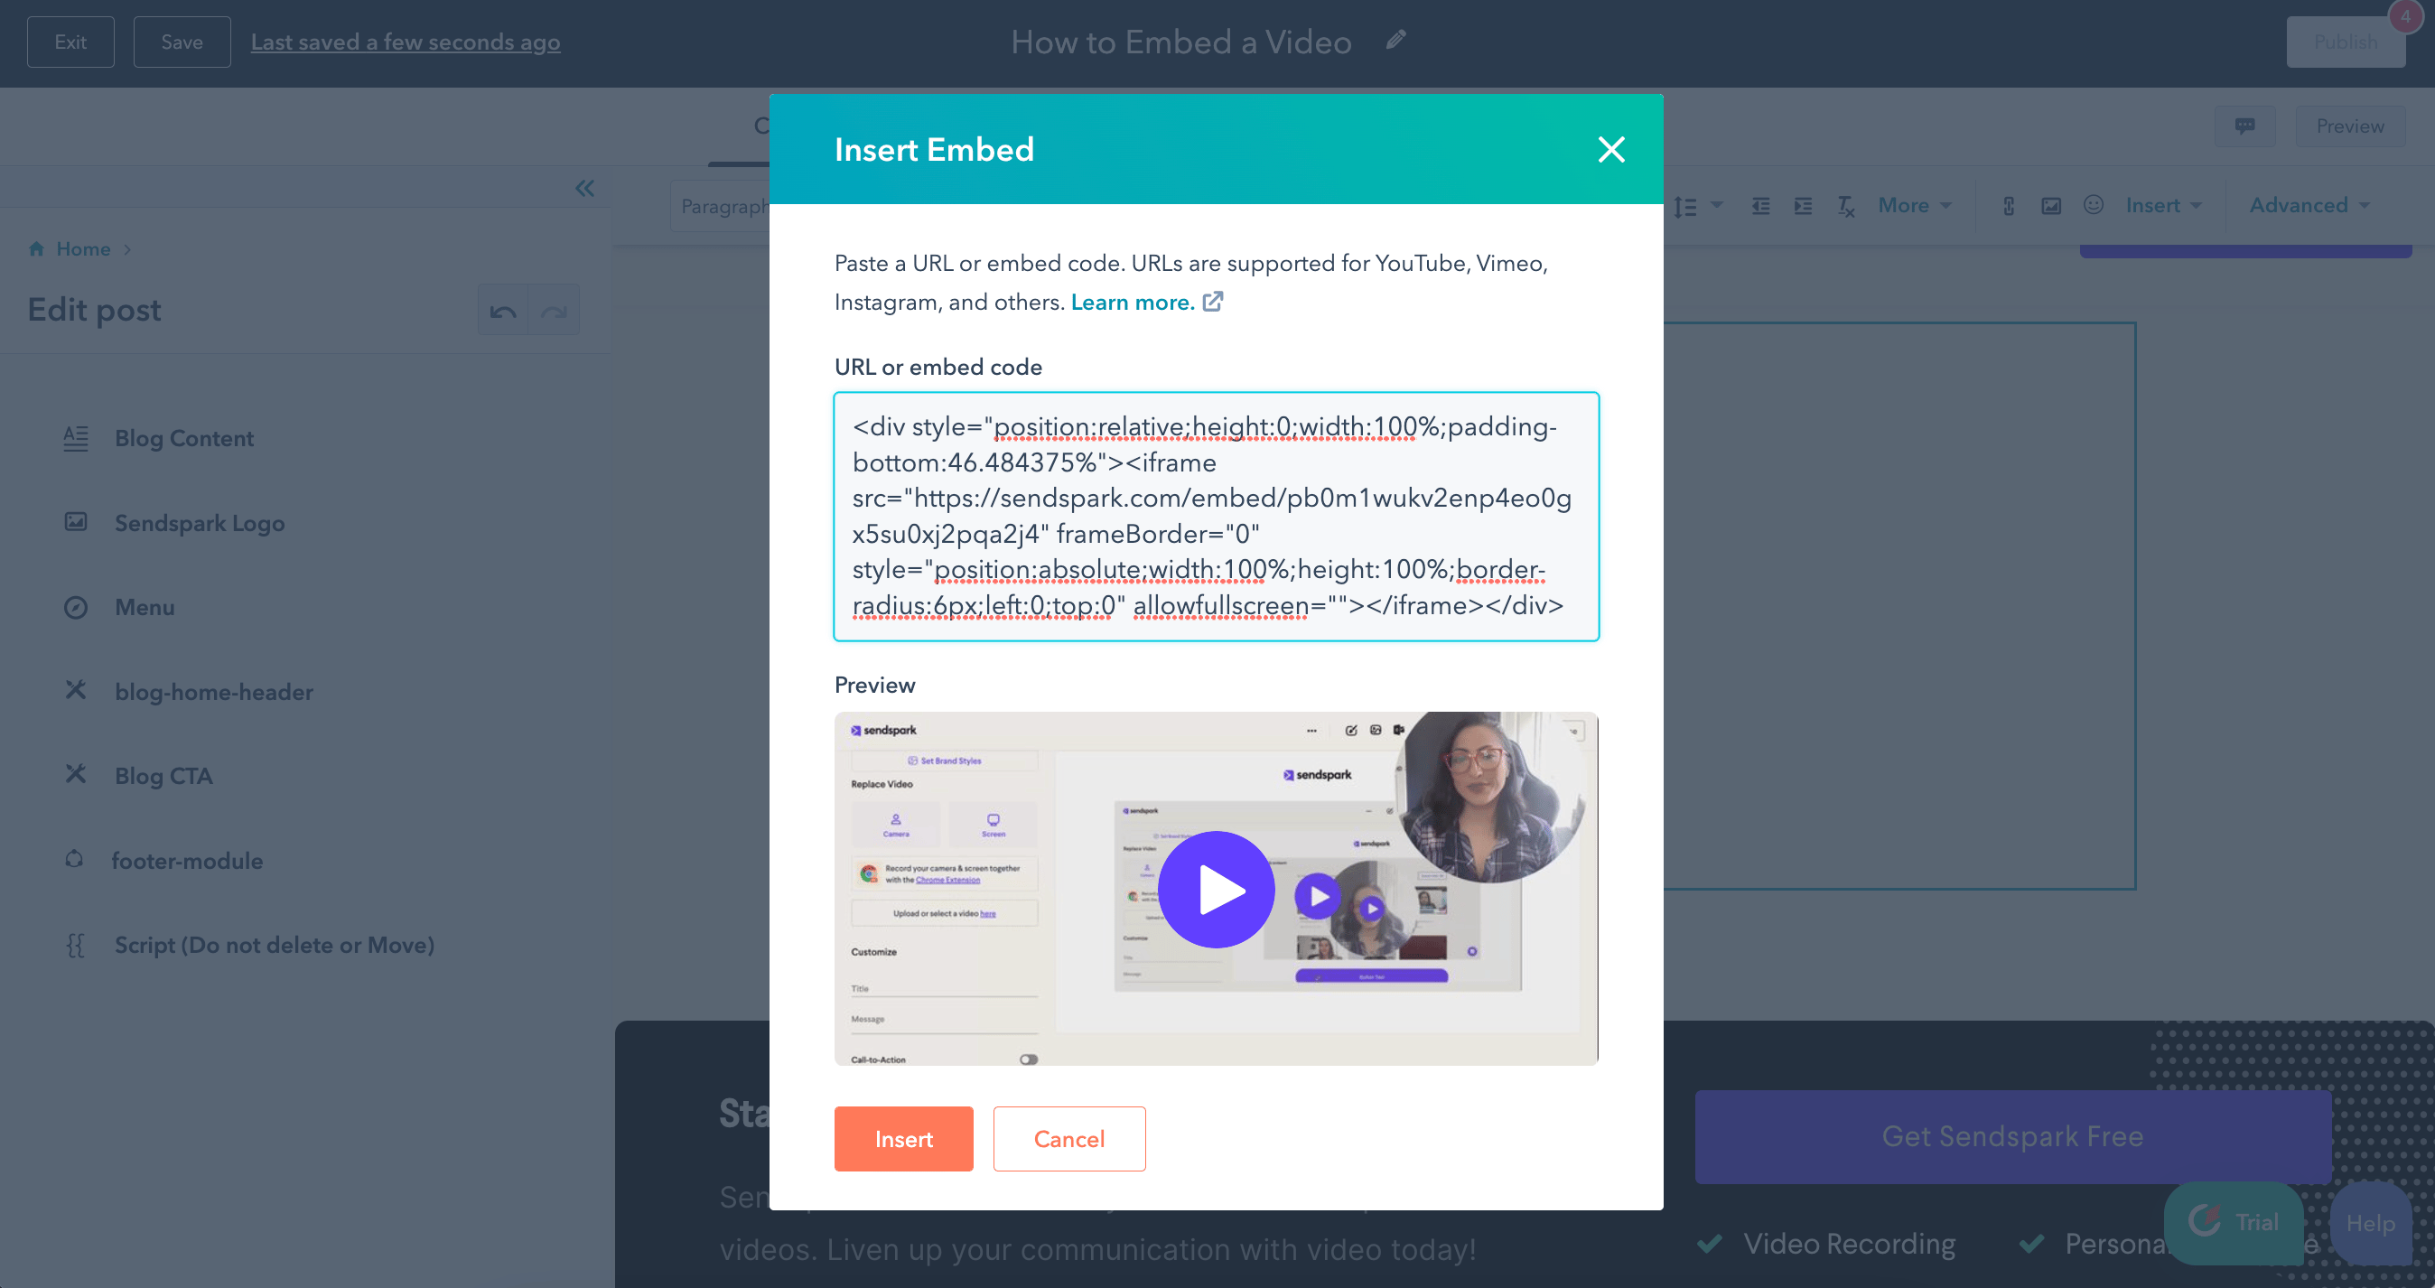This screenshot has height=1288, width=2435.
Task: Click the orange Insert button
Action: [x=902, y=1139]
